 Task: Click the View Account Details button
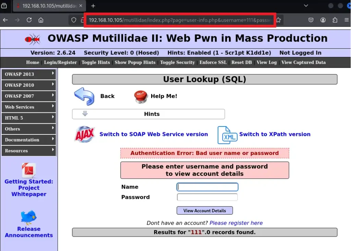coord(205,211)
